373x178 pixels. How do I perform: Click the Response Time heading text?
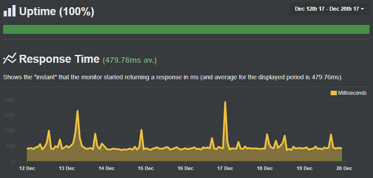pos(59,59)
